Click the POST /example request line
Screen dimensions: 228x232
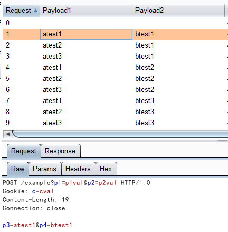point(77,183)
